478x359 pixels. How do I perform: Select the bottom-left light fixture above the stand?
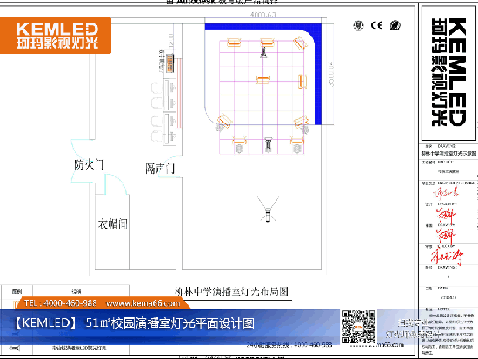240,140
